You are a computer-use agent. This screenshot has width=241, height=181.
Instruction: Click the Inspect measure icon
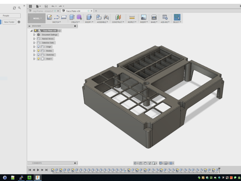[x=132, y=17]
